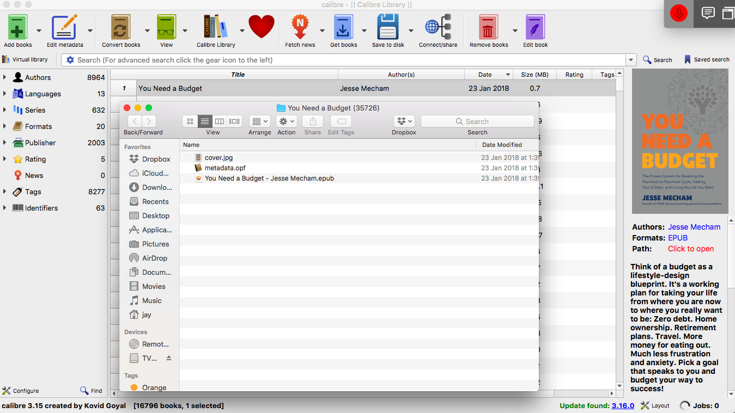Open the Configure tag browser button
Screen dimensions: 735x413
pos(21,391)
